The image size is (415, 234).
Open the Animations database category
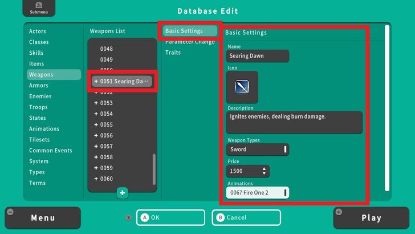[x=44, y=129]
